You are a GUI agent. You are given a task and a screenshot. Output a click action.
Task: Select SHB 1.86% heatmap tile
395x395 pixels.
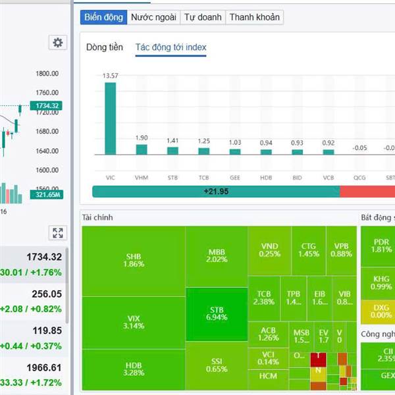pyautogui.click(x=134, y=261)
